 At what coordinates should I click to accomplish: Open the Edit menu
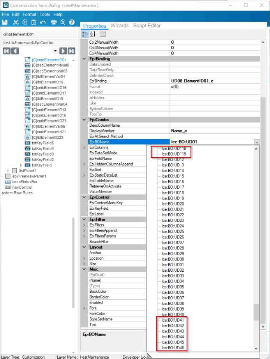(16, 14)
